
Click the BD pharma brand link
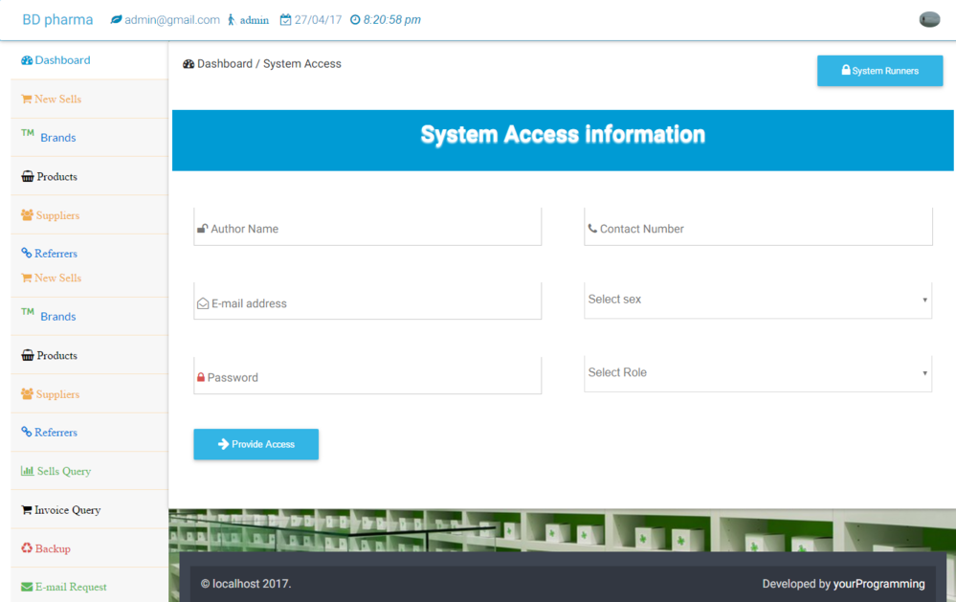57,20
